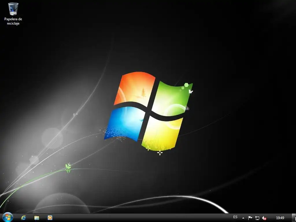Click the 19:49 clock

pos(280,218)
